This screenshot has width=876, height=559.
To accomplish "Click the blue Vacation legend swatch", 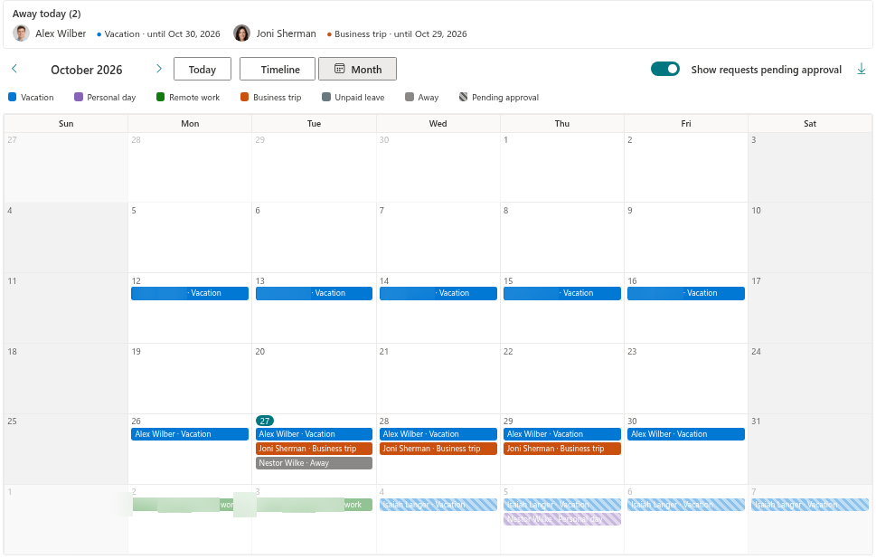I will click(13, 97).
